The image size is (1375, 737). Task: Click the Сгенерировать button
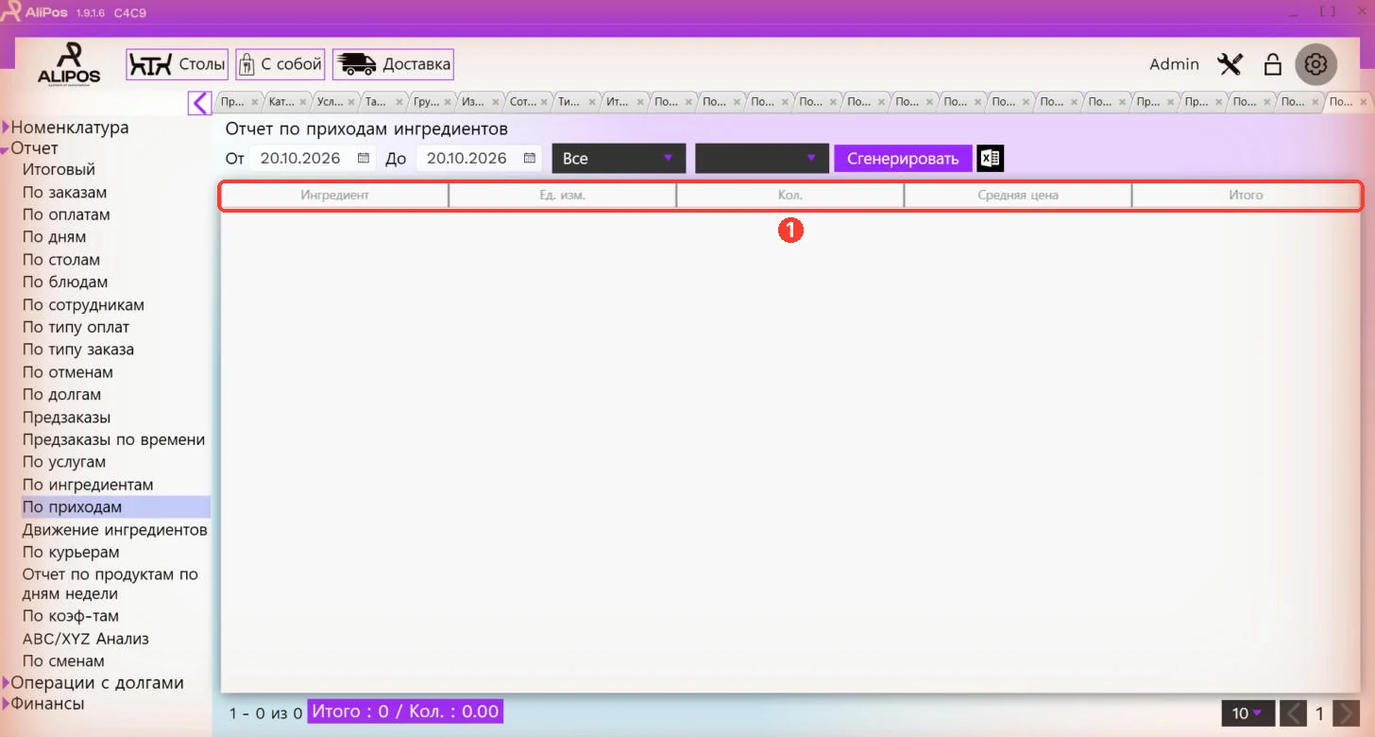point(903,159)
